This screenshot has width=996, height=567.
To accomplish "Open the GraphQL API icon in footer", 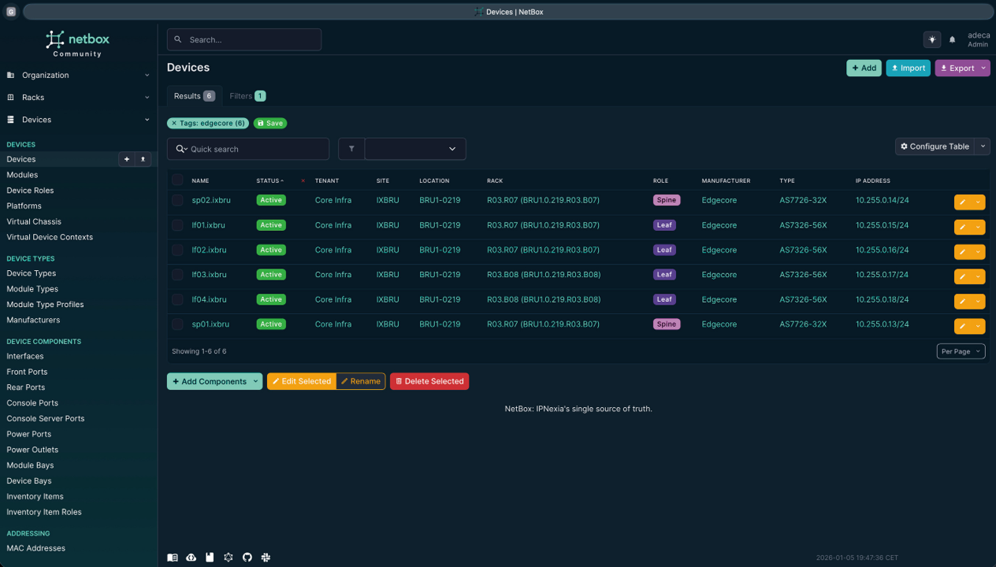I will pyautogui.click(x=229, y=558).
